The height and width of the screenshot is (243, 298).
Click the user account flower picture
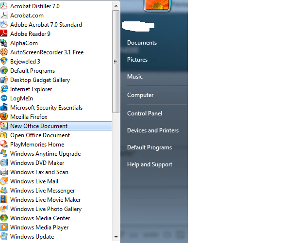[157, 5]
